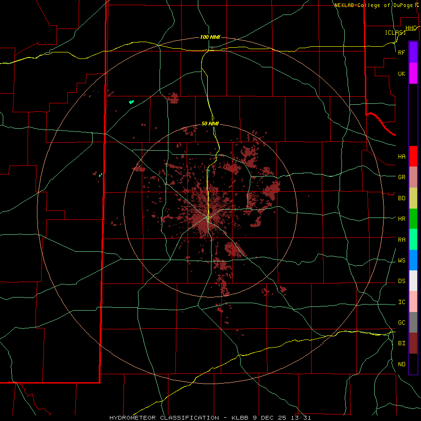
Task: Click the GR legend label
Action: 401,177
